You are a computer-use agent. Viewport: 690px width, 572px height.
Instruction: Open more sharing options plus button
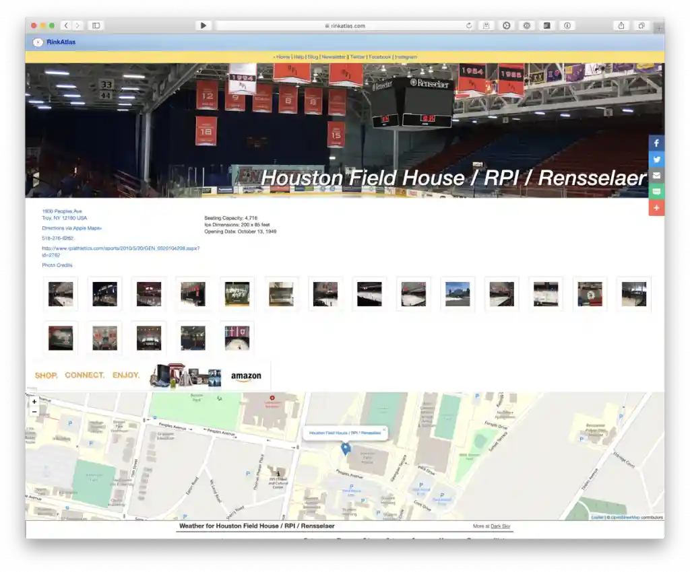coord(656,208)
